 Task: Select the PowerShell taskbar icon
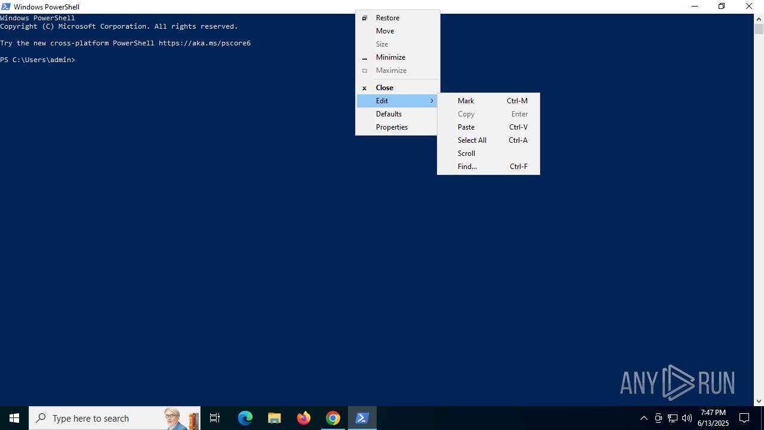pyautogui.click(x=362, y=418)
